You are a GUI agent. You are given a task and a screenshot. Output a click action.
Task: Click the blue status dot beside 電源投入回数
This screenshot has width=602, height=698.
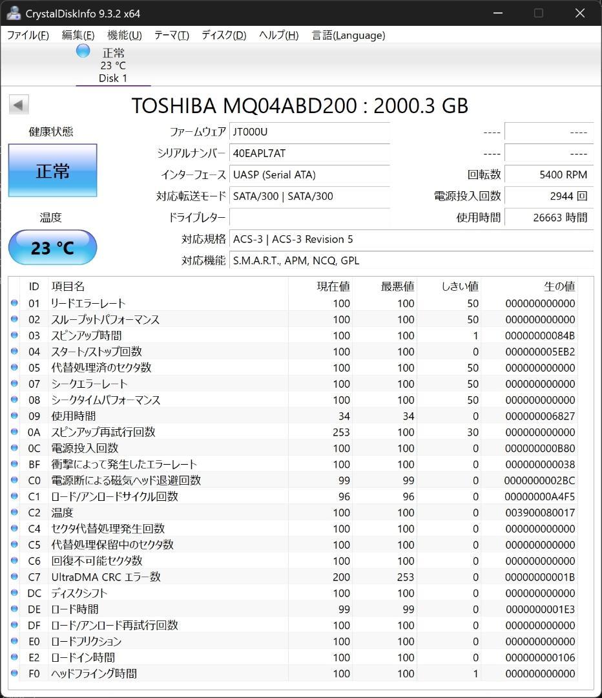(x=15, y=449)
